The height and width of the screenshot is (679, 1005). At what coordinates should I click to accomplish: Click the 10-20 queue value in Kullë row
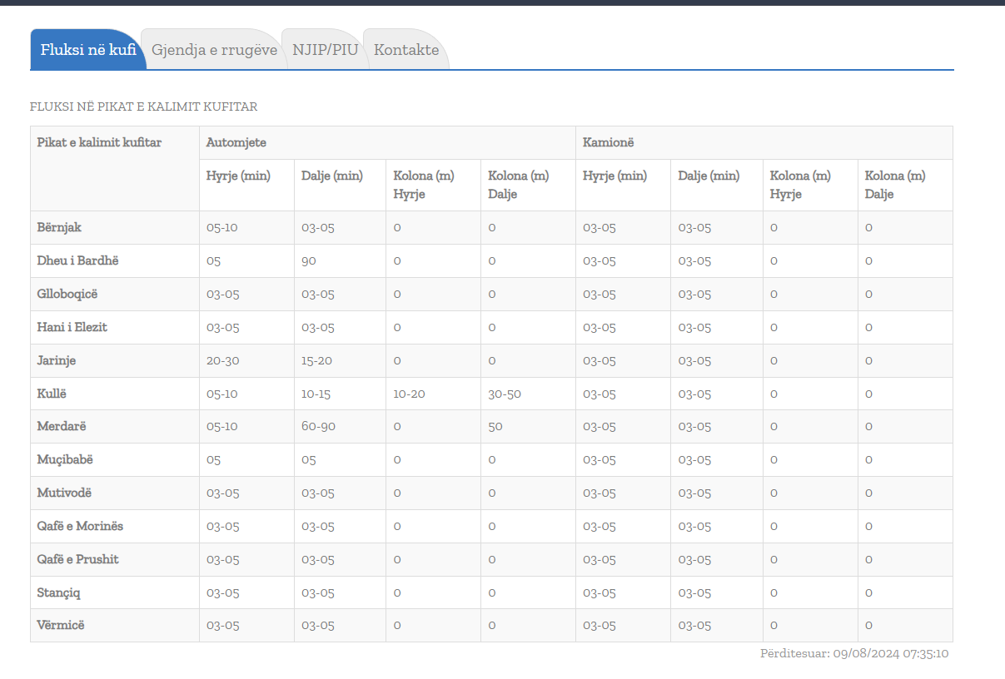click(x=409, y=394)
